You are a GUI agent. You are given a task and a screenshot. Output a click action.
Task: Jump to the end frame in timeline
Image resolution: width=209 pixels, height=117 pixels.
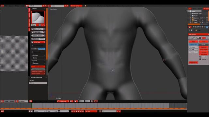click(83, 111)
